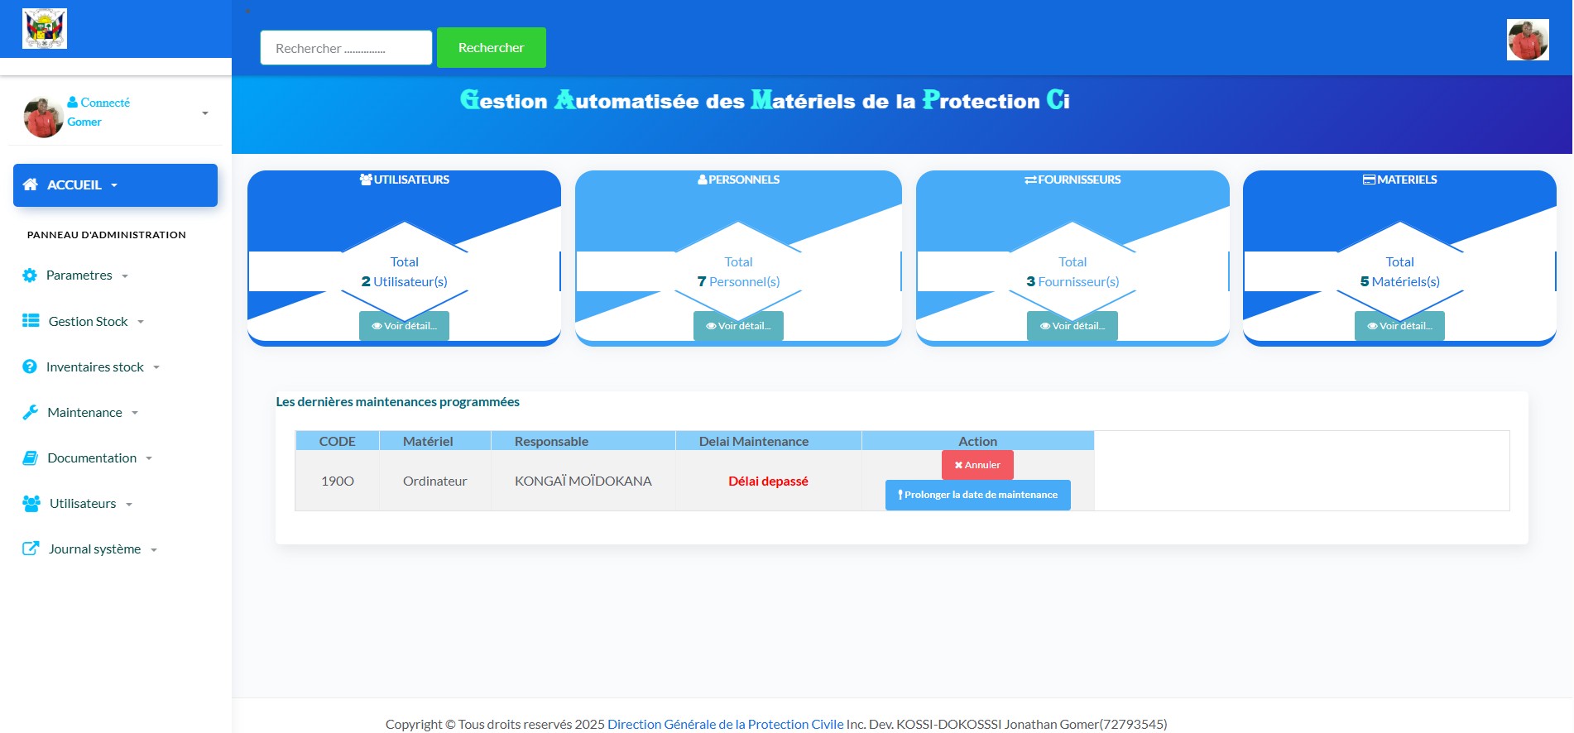
Task: Click the UTILISATEURS card users icon
Action: [x=366, y=180]
